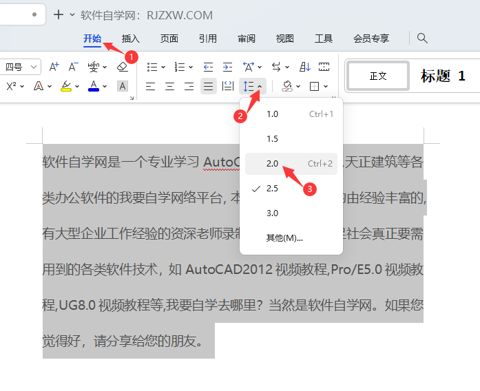Open the shading dropdown arrow
Screen dimensions: 480x391
click(x=298, y=87)
